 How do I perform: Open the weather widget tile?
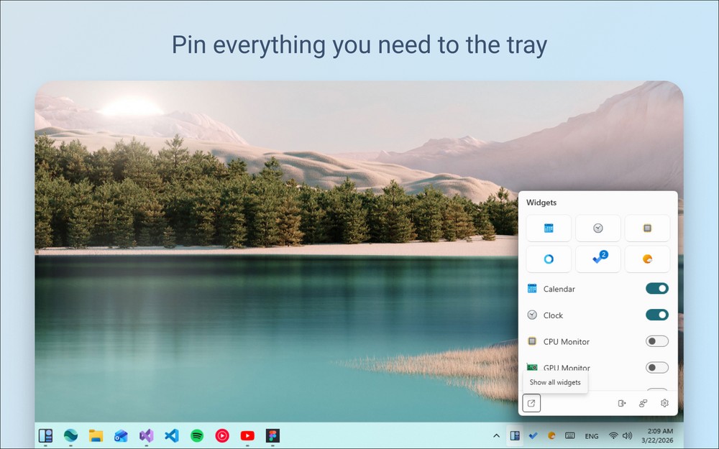646,259
